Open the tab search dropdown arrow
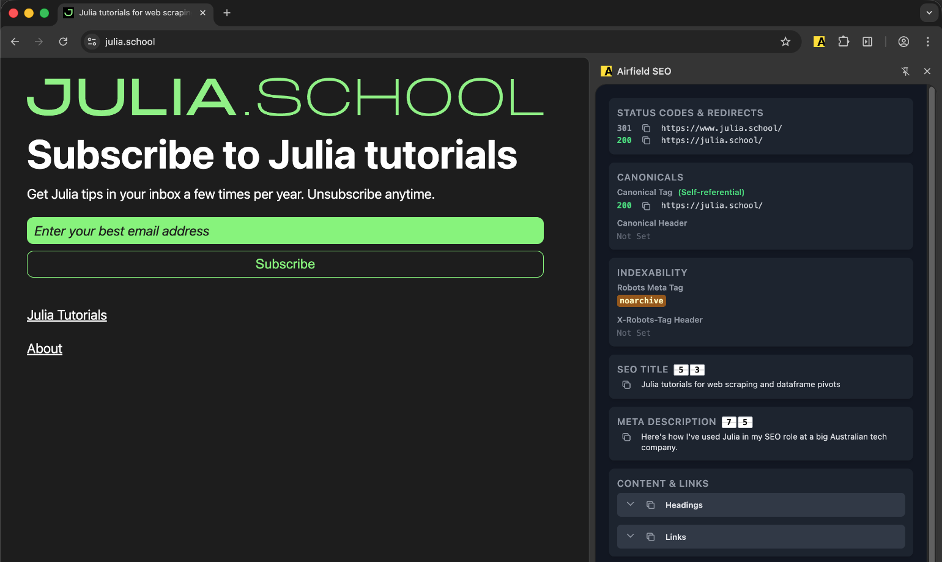Screen dimensions: 942x562 929,13
